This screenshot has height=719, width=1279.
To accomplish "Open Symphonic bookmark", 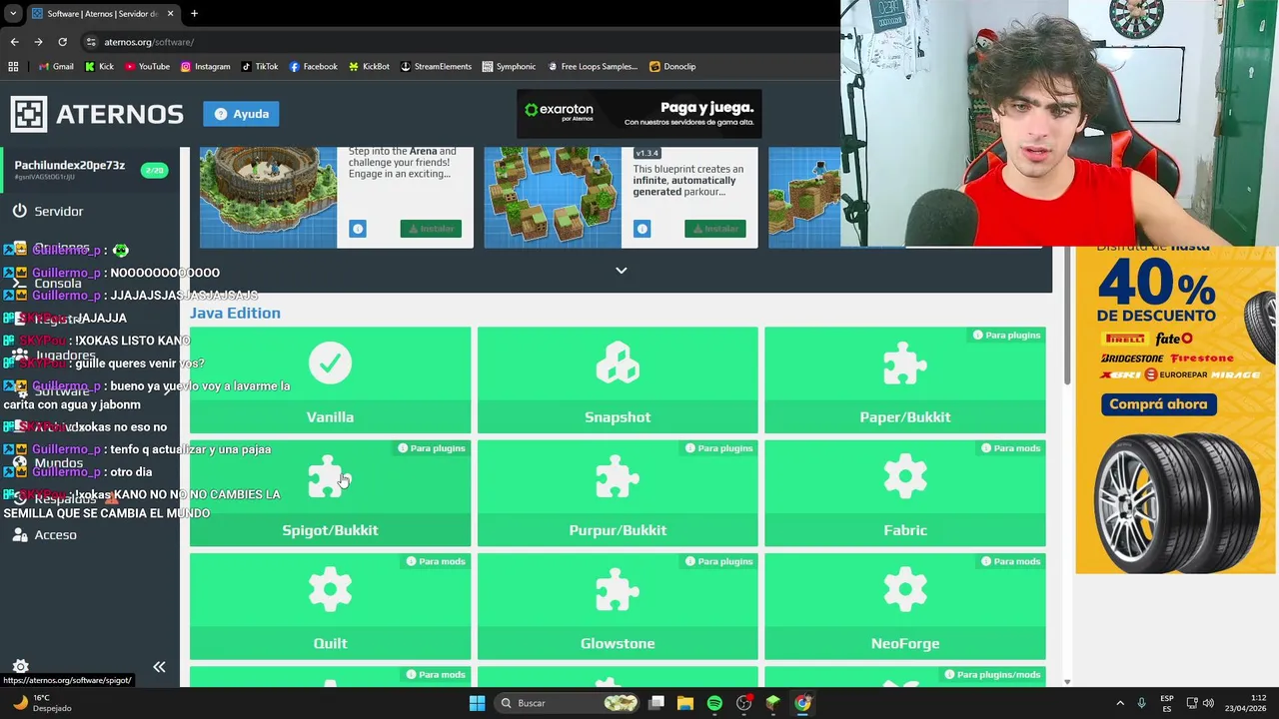I will click(509, 67).
